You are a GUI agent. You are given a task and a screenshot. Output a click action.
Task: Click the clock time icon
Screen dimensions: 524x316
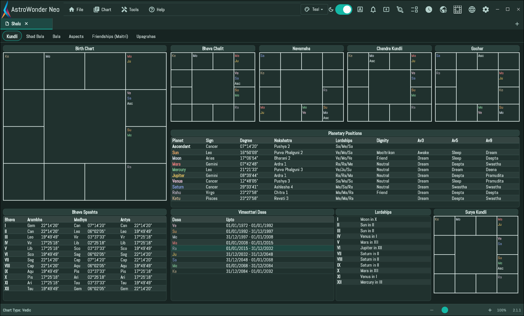[x=429, y=9]
